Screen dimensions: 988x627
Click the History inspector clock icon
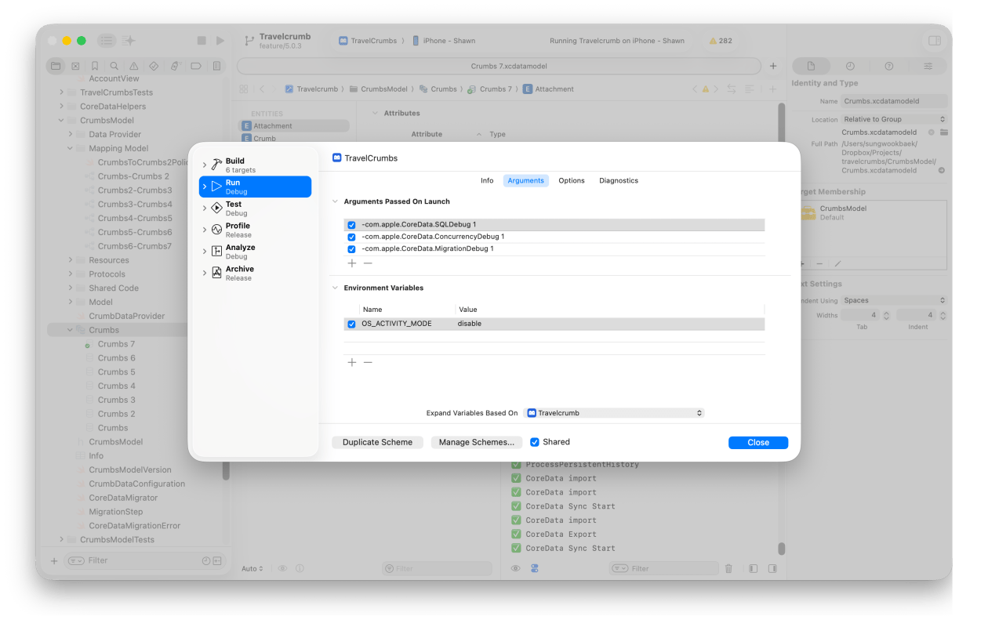(x=850, y=67)
